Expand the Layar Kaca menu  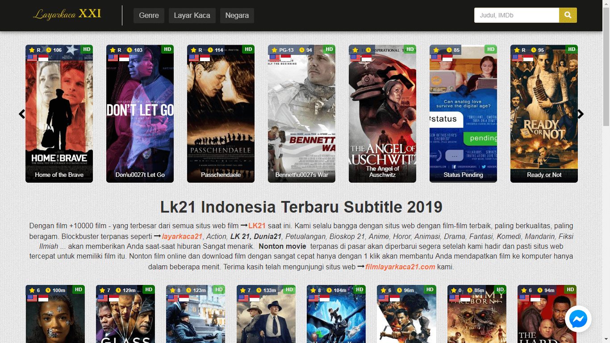coord(192,15)
